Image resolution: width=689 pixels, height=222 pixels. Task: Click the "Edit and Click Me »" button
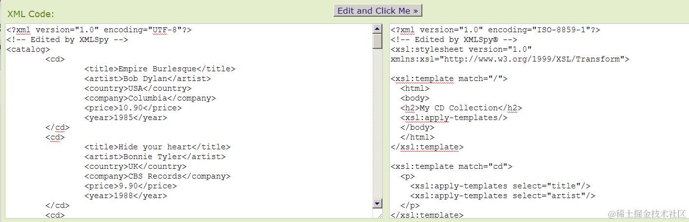(x=377, y=11)
